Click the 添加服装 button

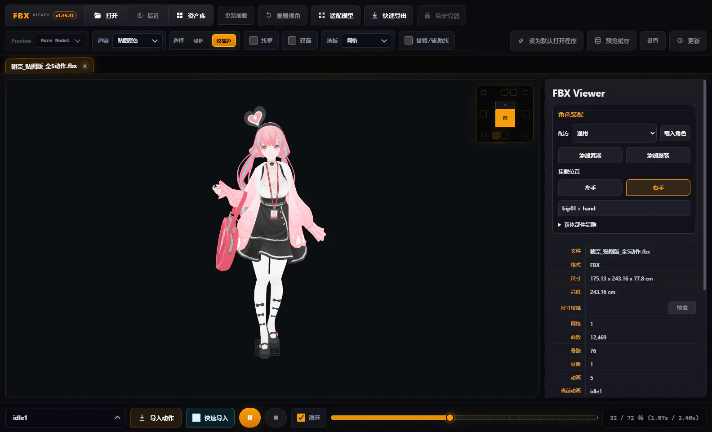pyautogui.click(x=658, y=155)
